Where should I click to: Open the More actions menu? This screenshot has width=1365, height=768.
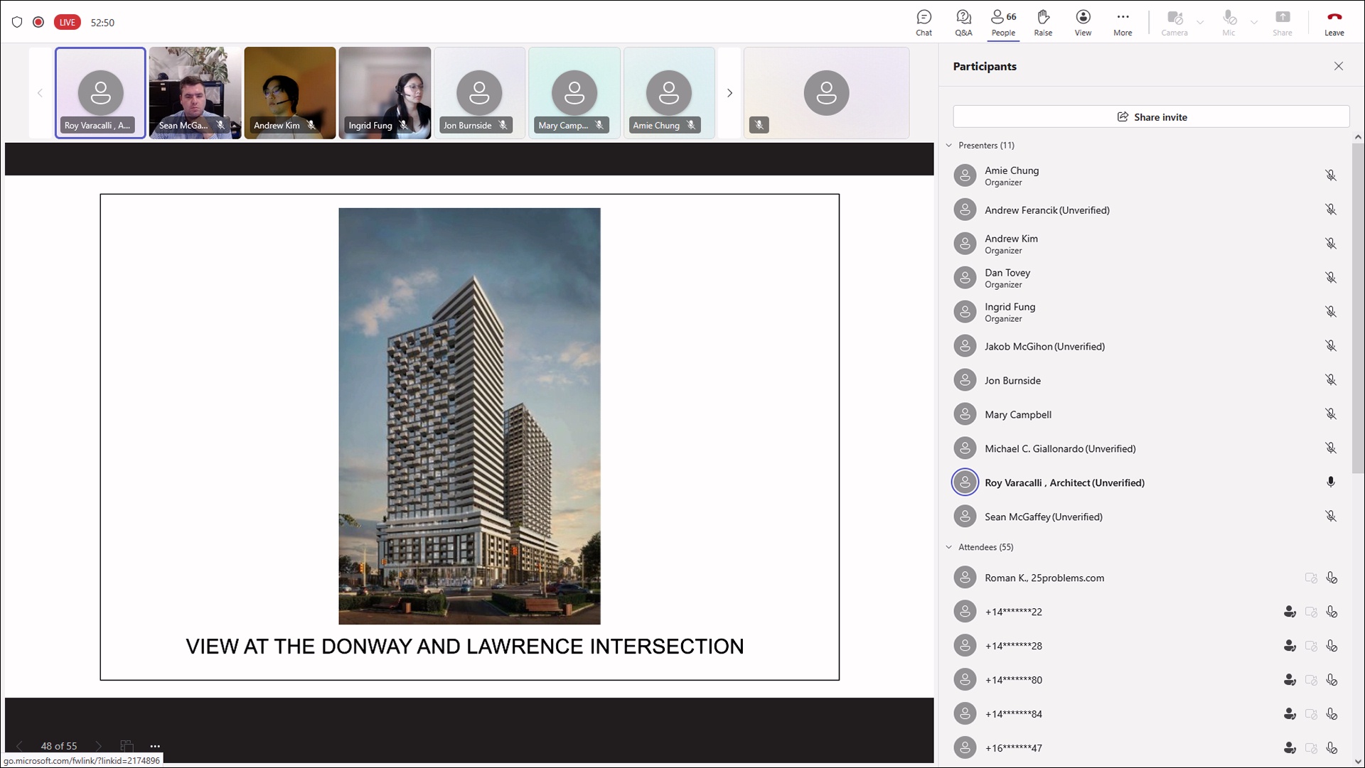click(1123, 22)
